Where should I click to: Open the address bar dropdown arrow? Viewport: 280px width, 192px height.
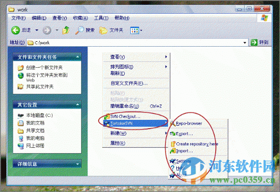[x=245, y=43]
